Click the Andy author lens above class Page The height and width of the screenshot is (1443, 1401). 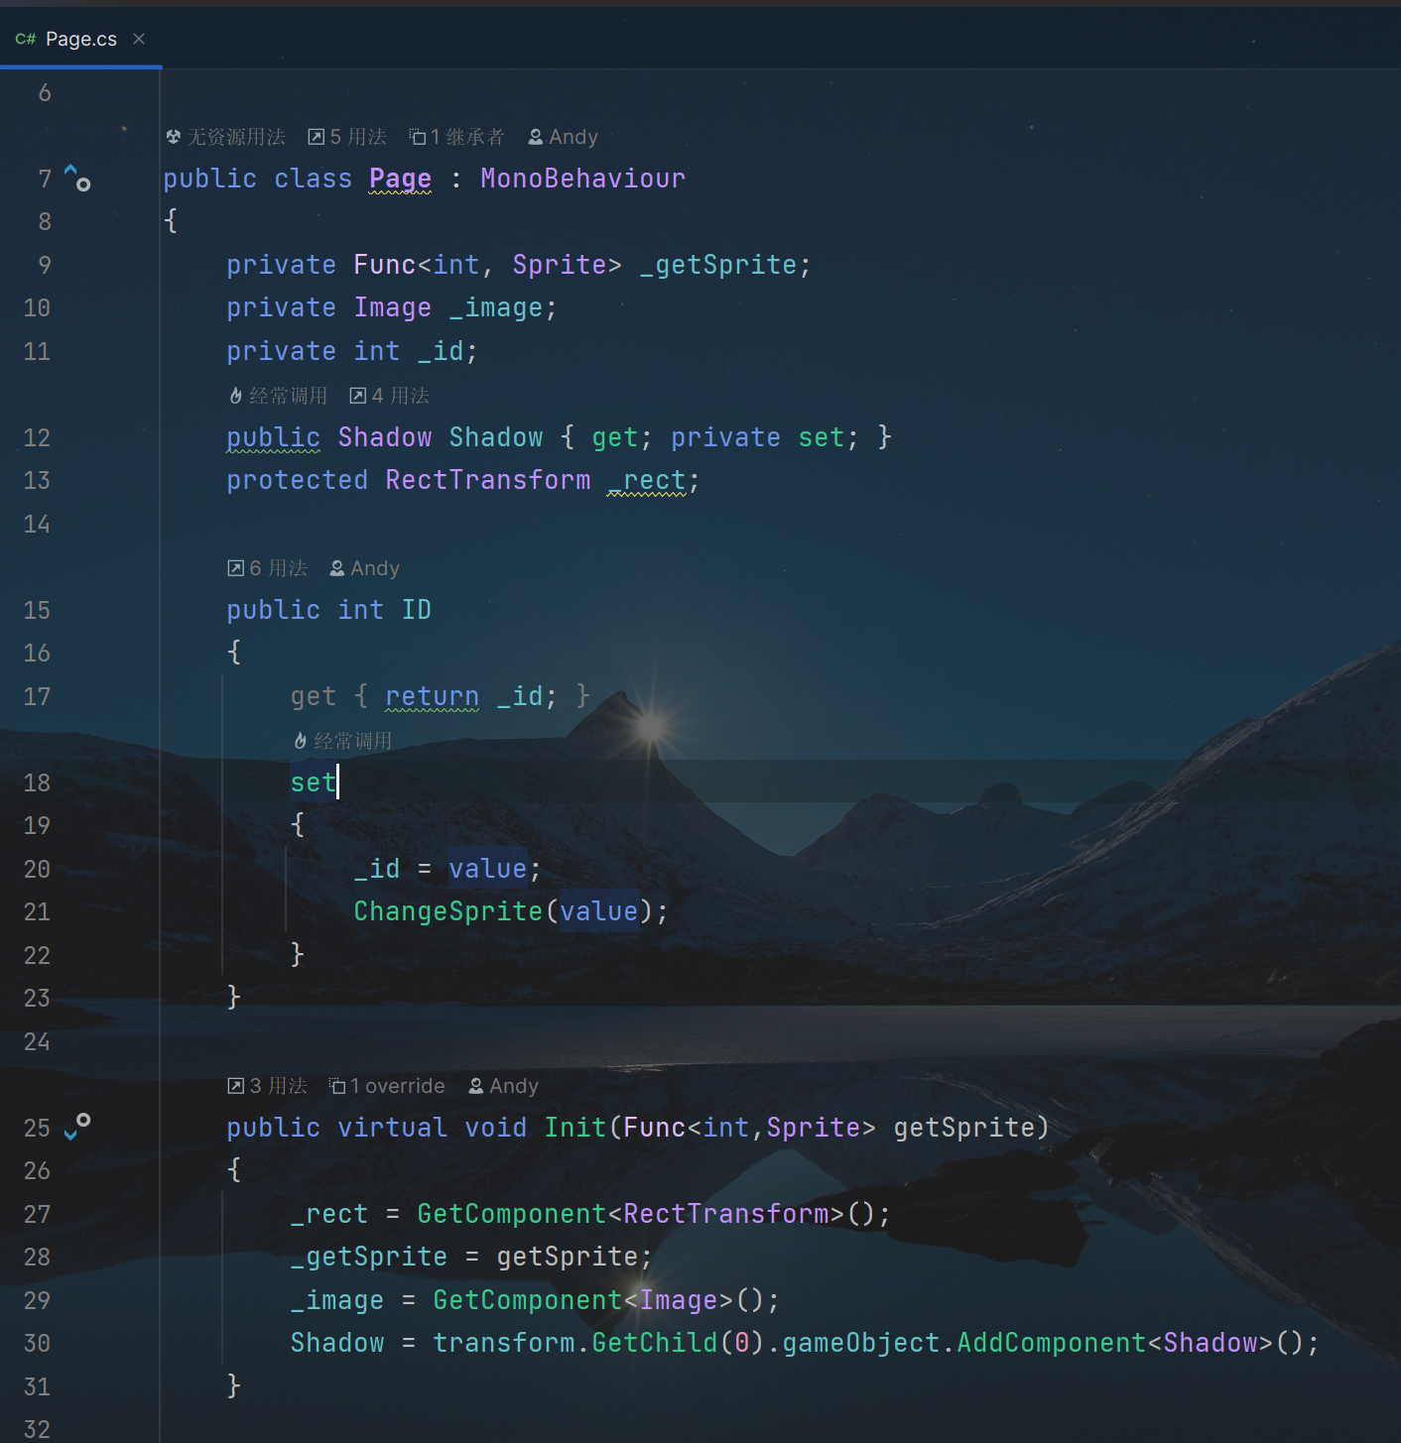pyautogui.click(x=564, y=137)
